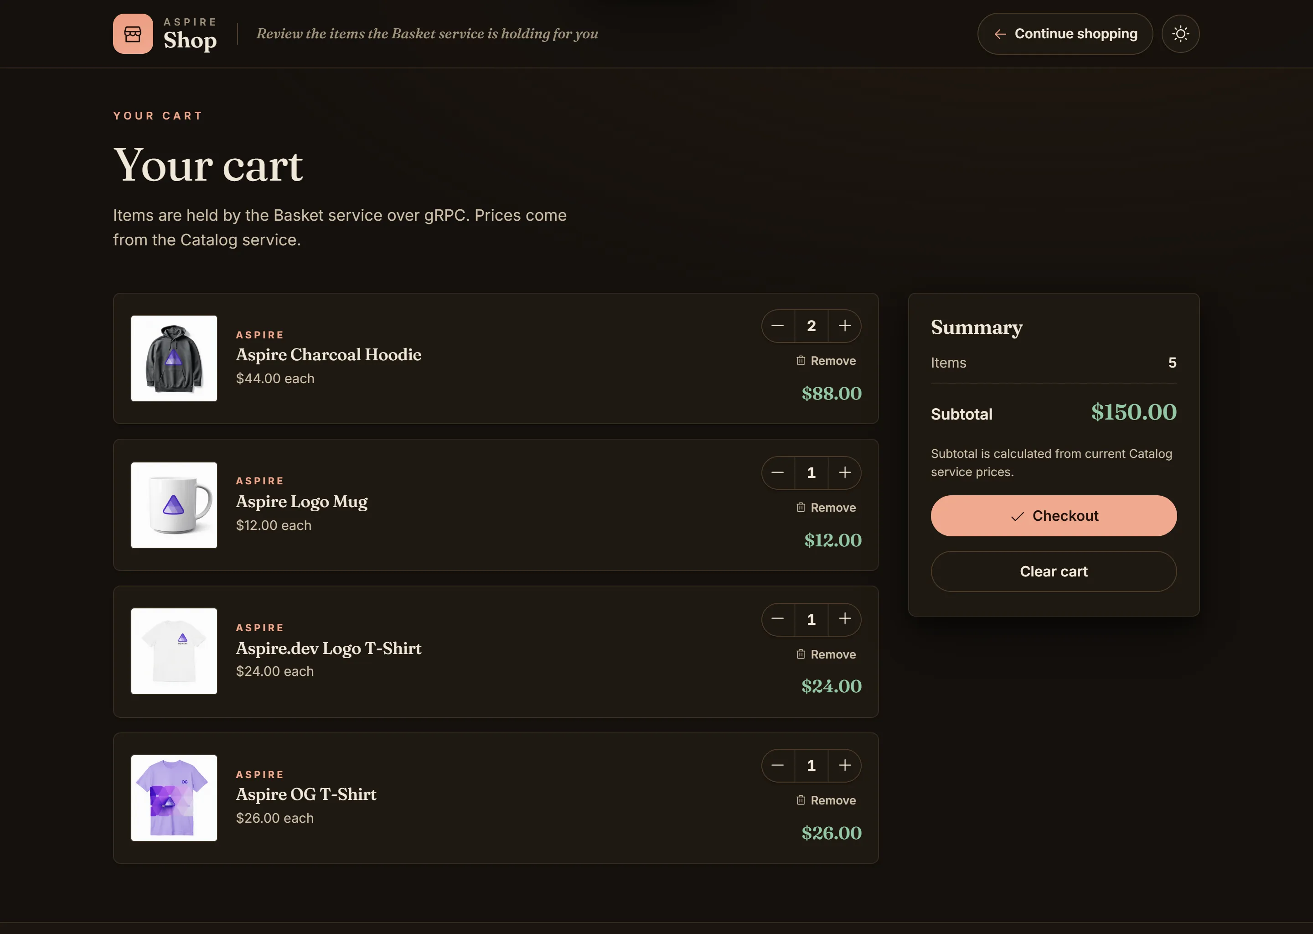1313x934 pixels.
Task: Click the Aspire Shop storefront logo icon
Action: click(133, 34)
